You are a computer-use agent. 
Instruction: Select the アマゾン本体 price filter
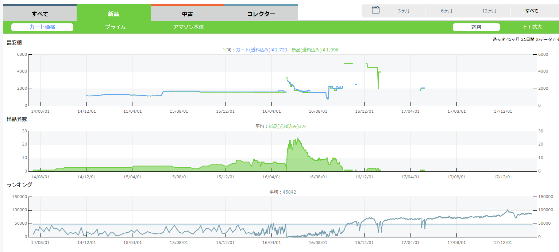[x=188, y=27]
